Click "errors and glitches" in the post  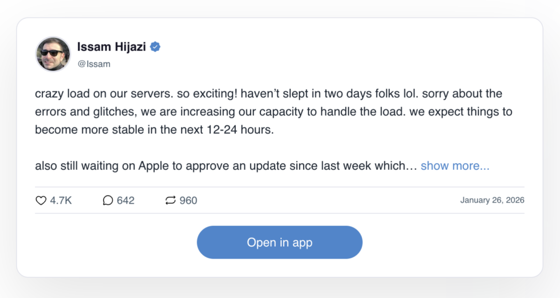click(x=82, y=112)
